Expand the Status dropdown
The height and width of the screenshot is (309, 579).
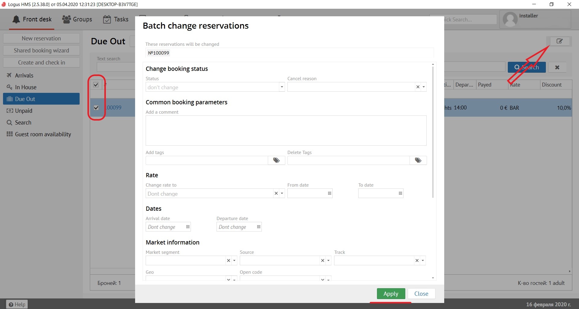(282, 87)
